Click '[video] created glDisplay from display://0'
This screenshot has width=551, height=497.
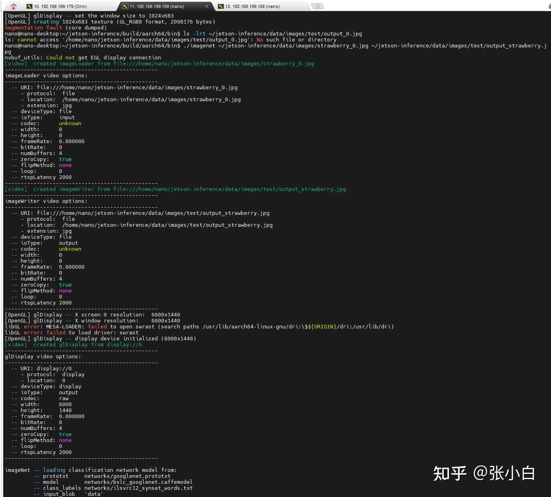73,344
